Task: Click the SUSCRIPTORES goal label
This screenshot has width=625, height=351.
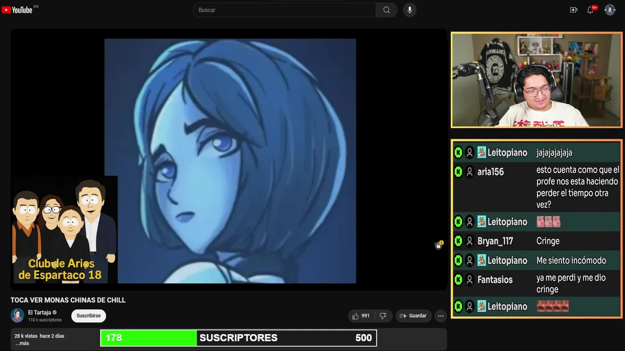Action: point(238,338)
